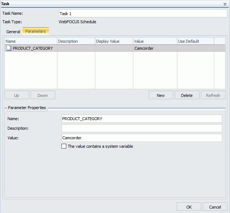Click Camcorder in the Value column
Image resolution: width=230 pixels, height=213 pixels.
(144, 48)
